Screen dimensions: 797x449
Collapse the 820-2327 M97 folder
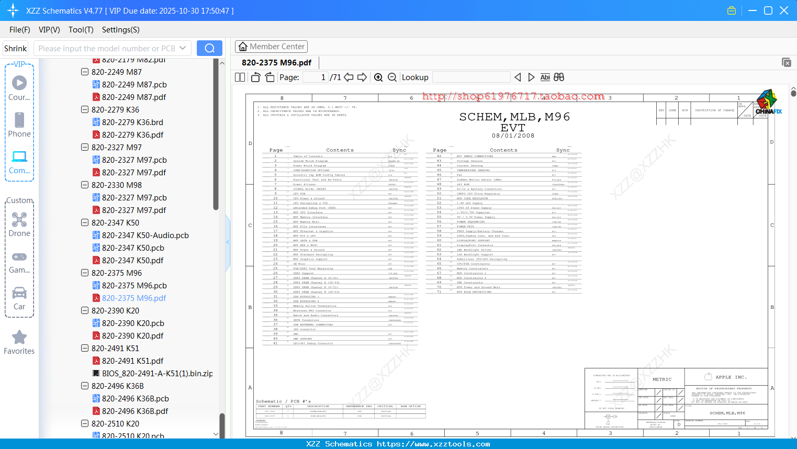click(85, 147)
